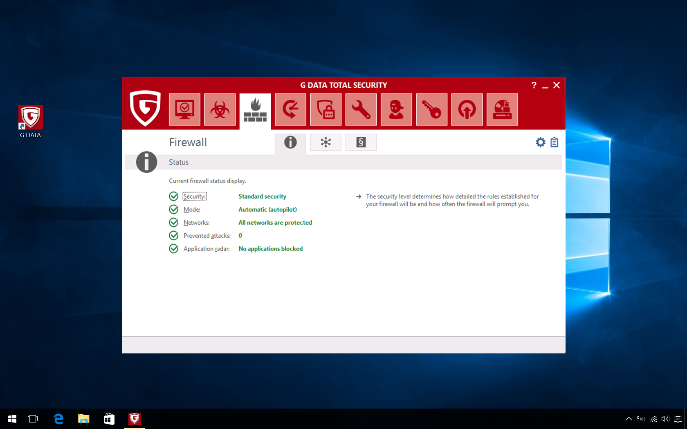Open the Virus protection biohazard module
The image size is (687, 429).
click(x=220, y=109)
